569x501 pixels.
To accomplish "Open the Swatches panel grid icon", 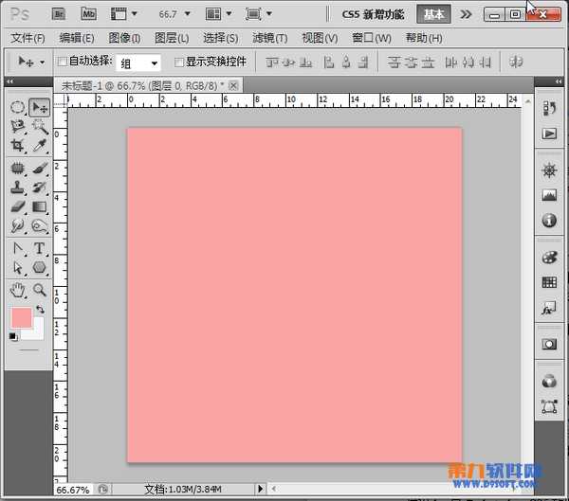I will (548, 282).
